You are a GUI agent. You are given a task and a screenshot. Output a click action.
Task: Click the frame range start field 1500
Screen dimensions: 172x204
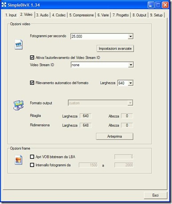click(88, 165)
